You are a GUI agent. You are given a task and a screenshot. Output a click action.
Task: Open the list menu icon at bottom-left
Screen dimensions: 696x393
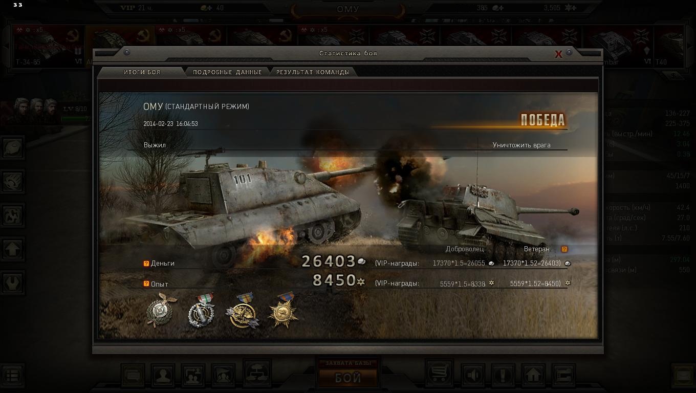point(12,376)
